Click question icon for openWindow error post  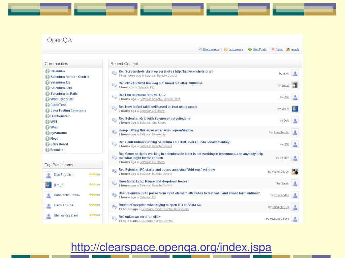pyautogui.click(x=114, y=132)
